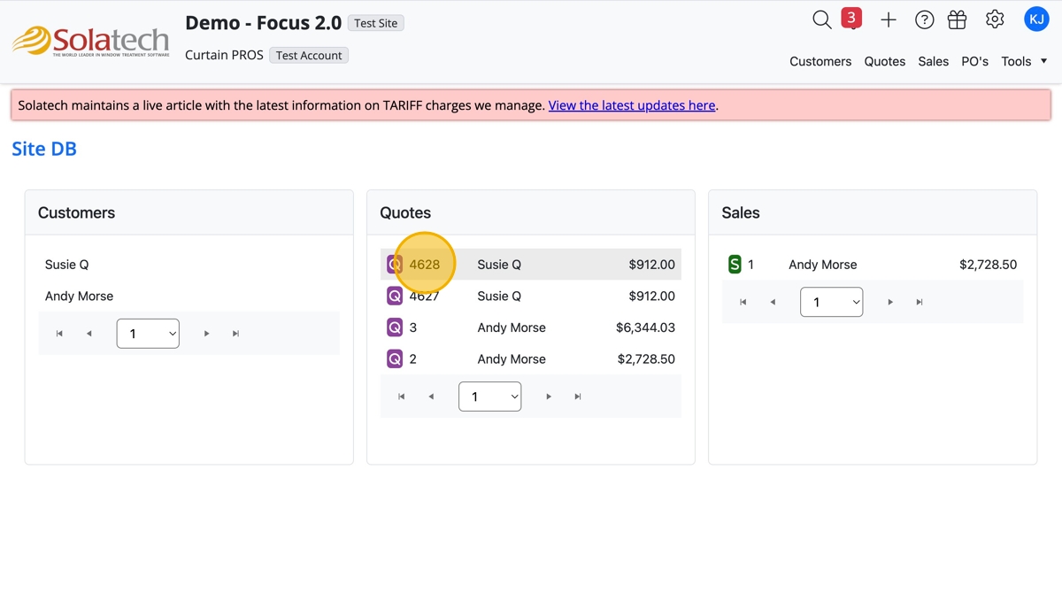Open Sales page number dropdown
Viewport: 1062px width, 593px height.
(x=831, y=302)
